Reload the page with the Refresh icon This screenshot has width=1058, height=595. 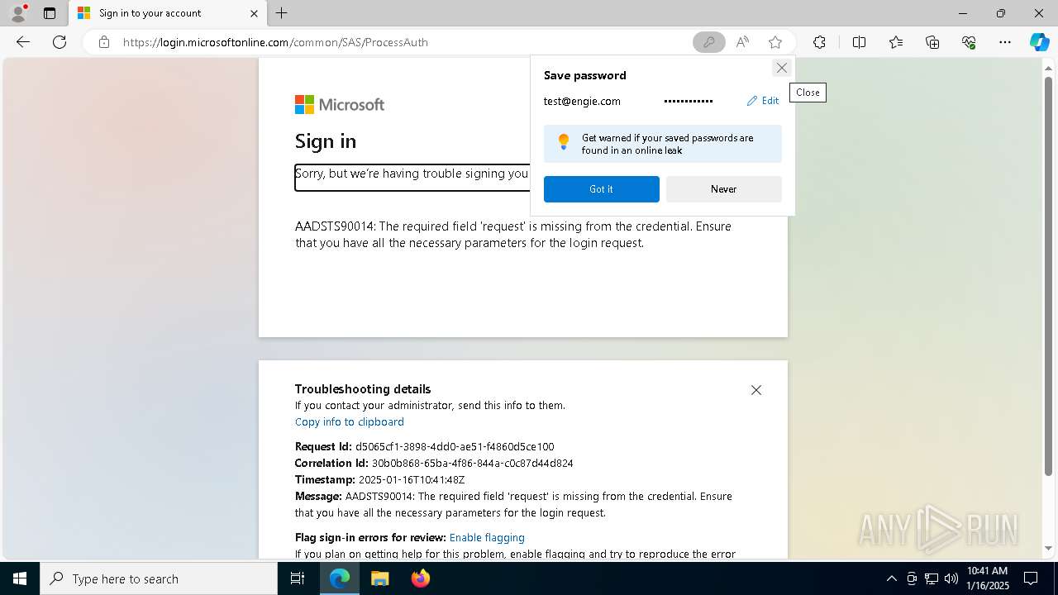(x=60, y=42)
